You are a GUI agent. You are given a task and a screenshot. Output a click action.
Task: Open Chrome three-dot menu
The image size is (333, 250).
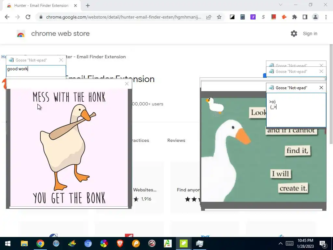pyautogui.click(x=326, y=17)
